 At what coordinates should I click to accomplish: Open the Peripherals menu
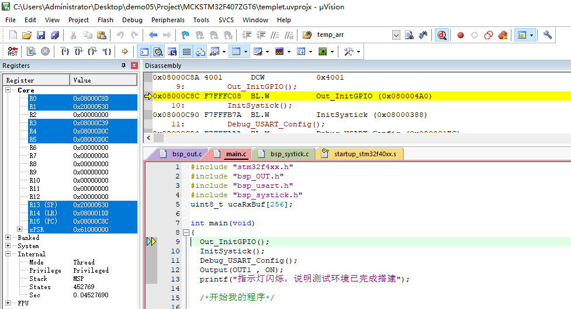click(168, 20)
